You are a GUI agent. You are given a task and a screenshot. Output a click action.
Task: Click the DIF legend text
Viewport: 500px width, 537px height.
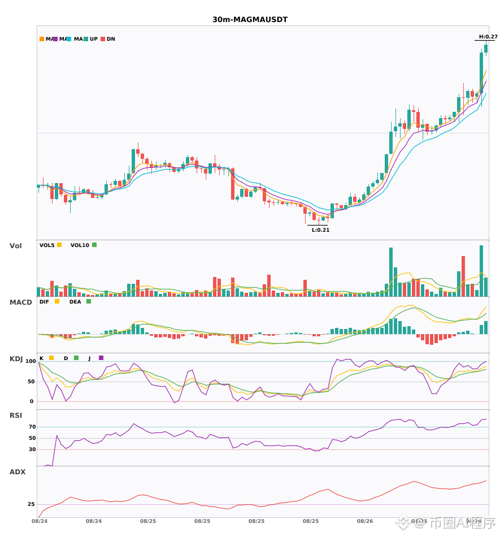[x=44, y=302]
